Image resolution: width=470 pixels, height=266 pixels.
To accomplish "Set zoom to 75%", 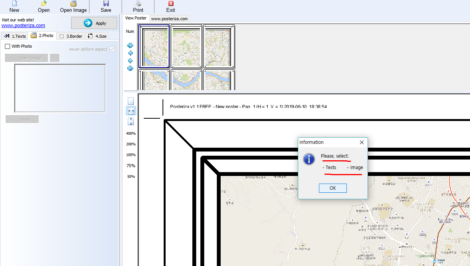I will coord(131,166).
